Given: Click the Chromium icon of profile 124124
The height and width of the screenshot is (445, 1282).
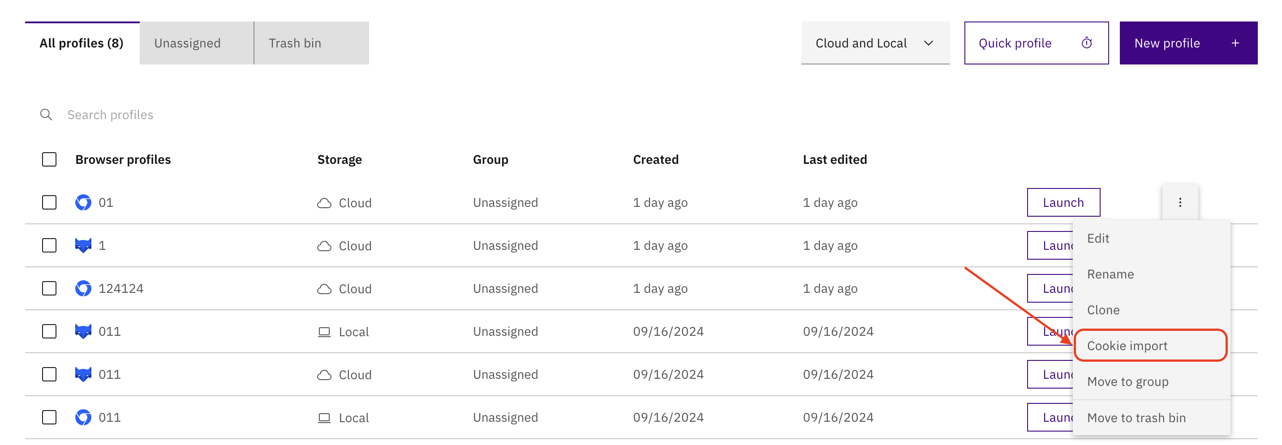Looking at the screenshot, I should (83, 288).
